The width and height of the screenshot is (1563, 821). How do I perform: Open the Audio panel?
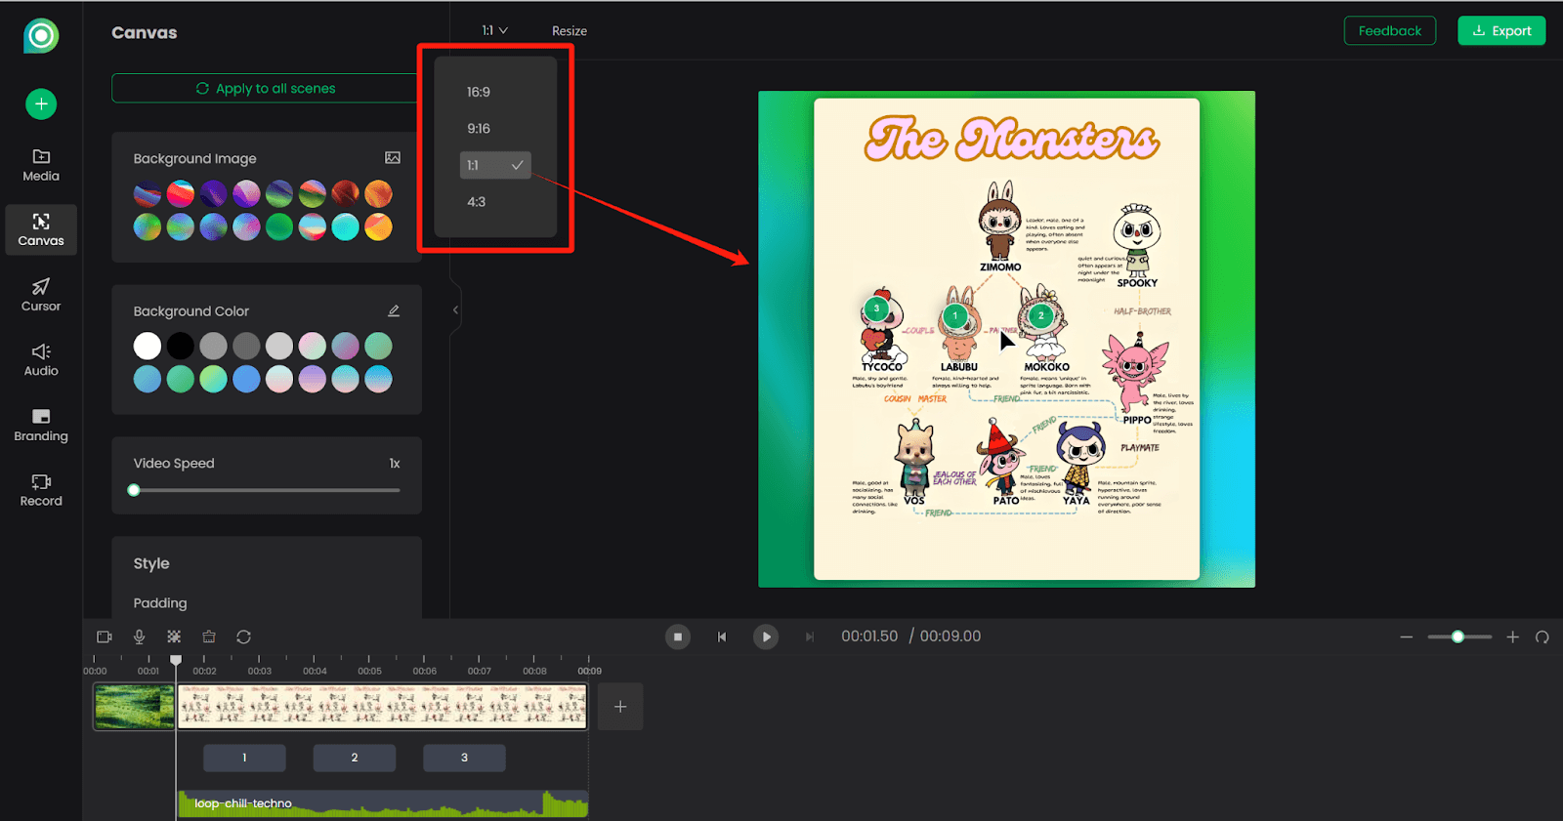41,360
